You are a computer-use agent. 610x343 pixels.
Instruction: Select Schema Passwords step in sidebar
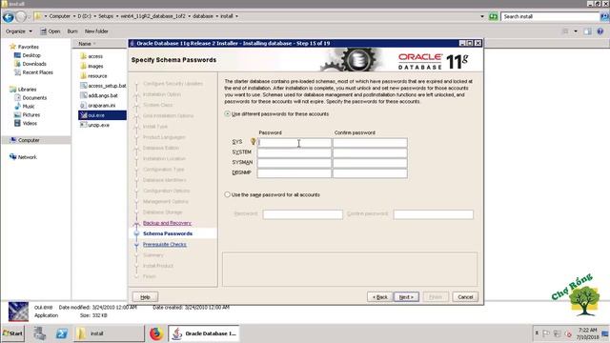(x=168, y=233)
